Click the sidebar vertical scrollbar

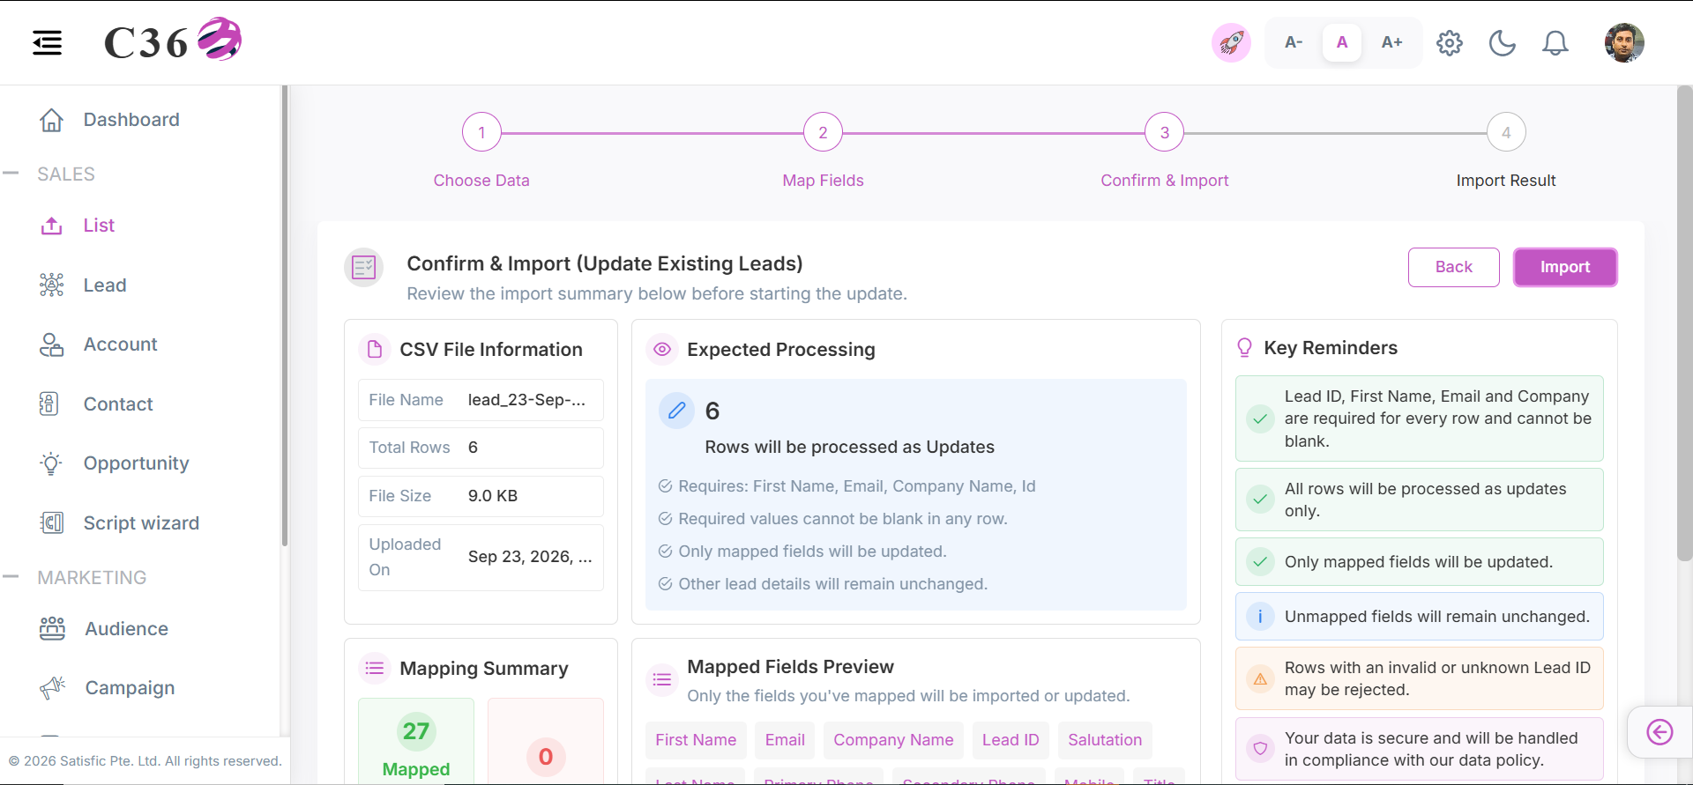pyautogui.click(x=284, y=315)
